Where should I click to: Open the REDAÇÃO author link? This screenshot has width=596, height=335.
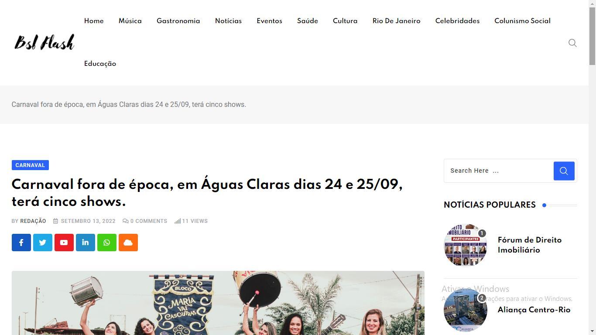[x=33, y=221]
